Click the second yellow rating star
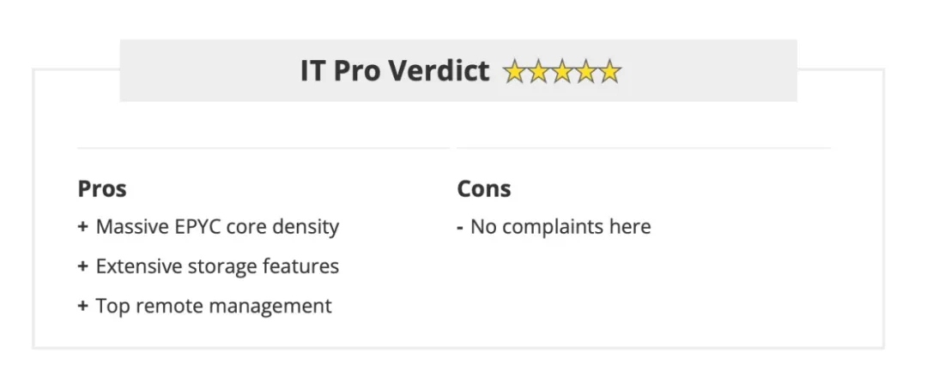The image size is (927, 376). click(x=538, y=71)
